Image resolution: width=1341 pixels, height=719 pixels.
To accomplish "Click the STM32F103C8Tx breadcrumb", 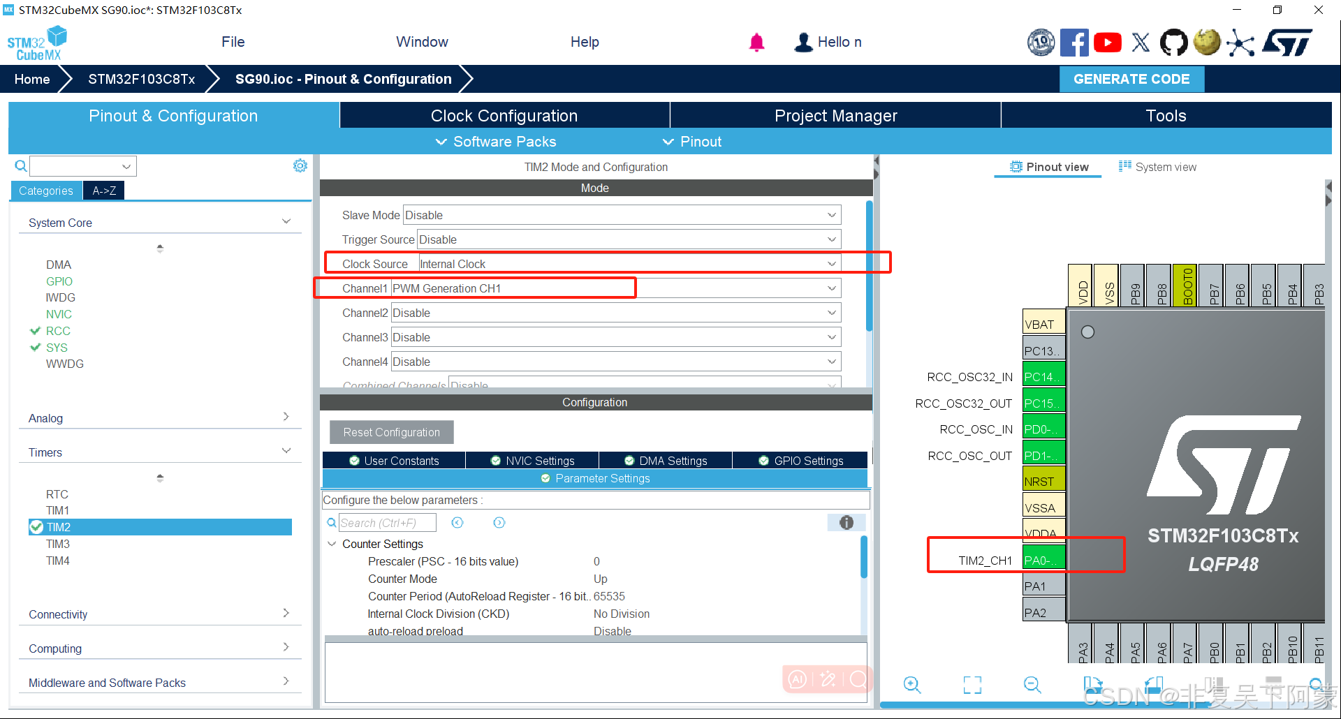I will [142, 79].
